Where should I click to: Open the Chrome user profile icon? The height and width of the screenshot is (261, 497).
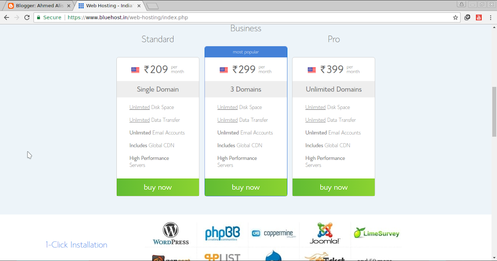pyautogui.click(x=461, y=4)
